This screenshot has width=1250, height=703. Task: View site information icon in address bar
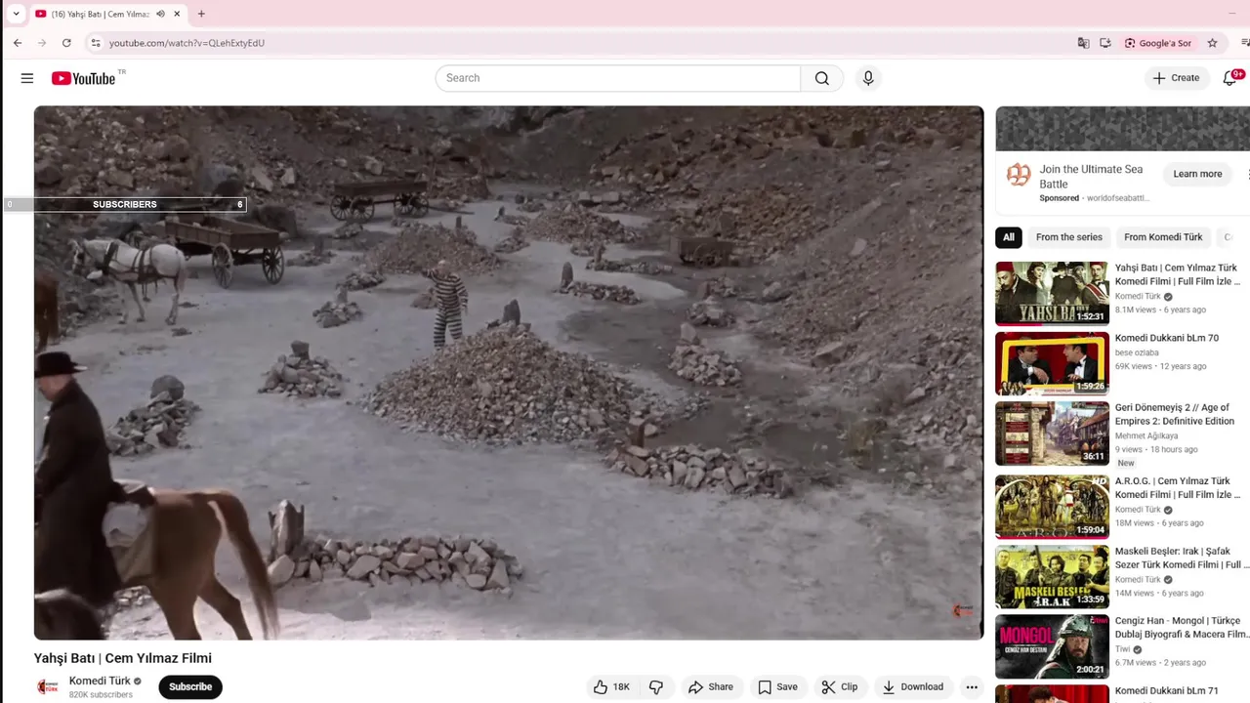click(x=95, y=43)
